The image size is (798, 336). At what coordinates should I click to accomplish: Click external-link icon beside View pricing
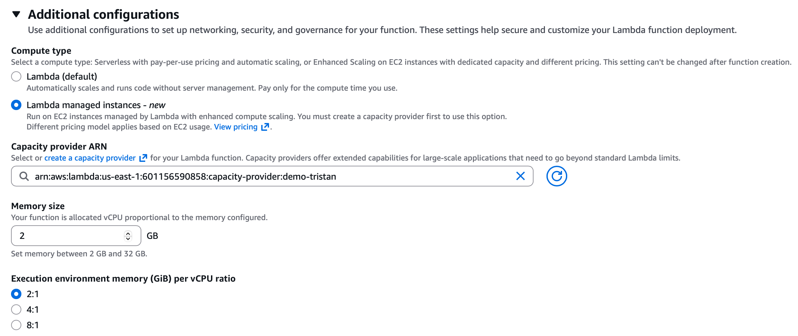[265, 127]
